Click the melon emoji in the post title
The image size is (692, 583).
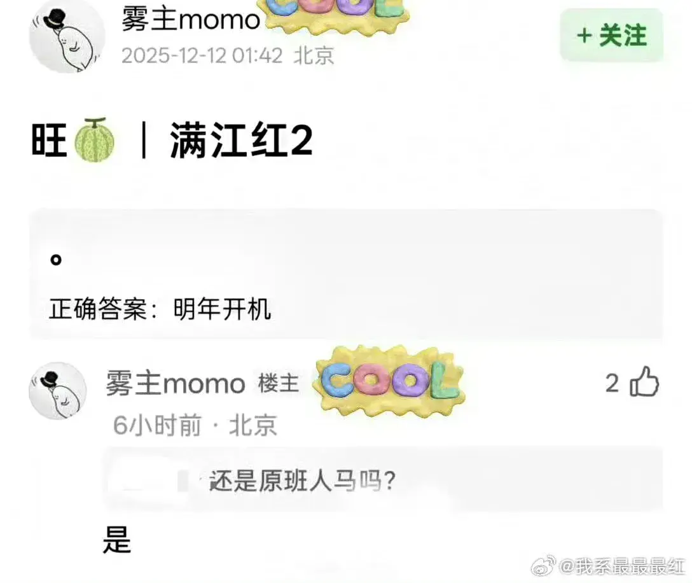click(x=95, y=139)
